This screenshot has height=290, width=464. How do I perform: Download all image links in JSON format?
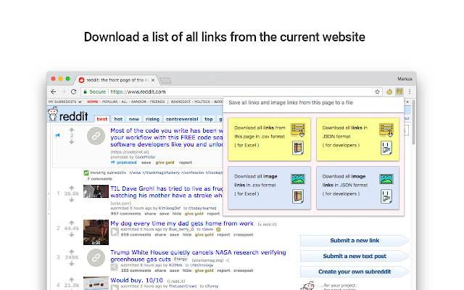pyautogui.click(x=357, y=188)
